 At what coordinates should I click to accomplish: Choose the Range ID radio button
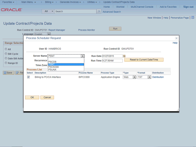[x=6, y=63]
